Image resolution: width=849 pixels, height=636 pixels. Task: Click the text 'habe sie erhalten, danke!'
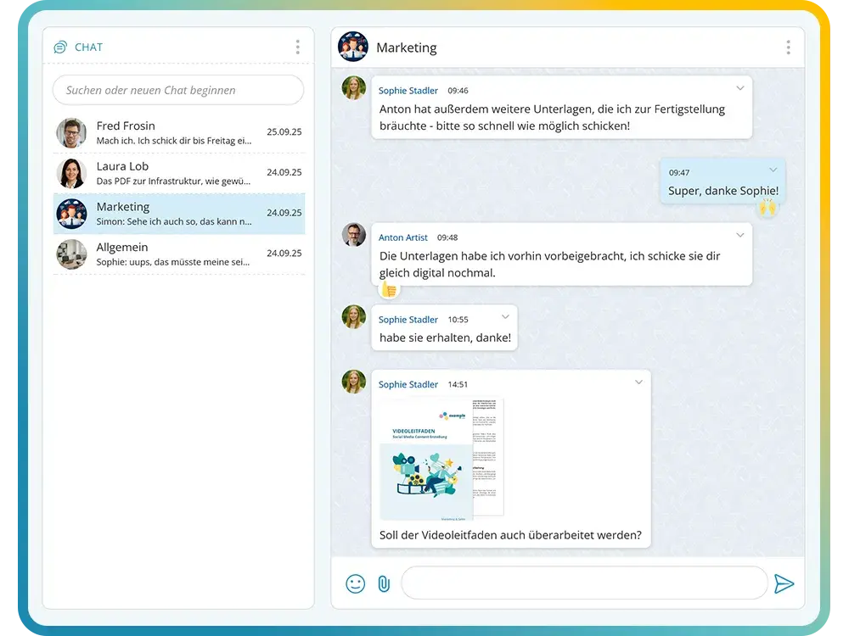point(445,338)
